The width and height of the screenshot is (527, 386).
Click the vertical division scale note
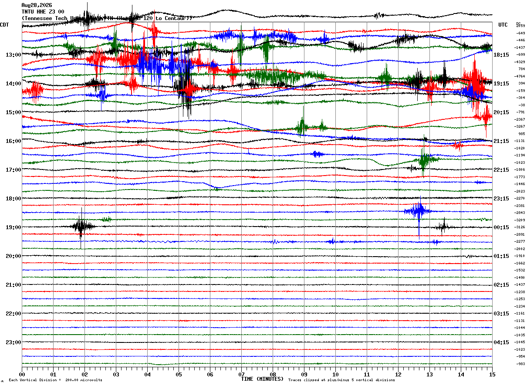[56, 380]
